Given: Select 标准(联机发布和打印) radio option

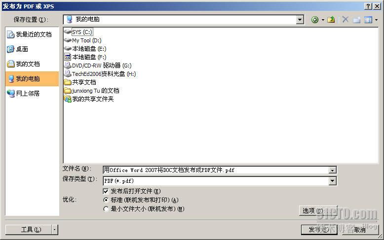Looking at the screenshot, I should [106, 200].
